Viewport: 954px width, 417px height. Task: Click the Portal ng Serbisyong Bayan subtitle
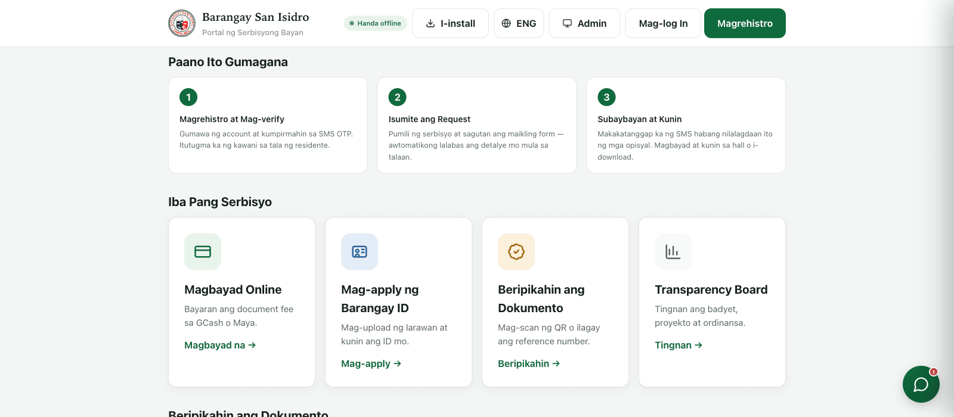coord(253,33)
